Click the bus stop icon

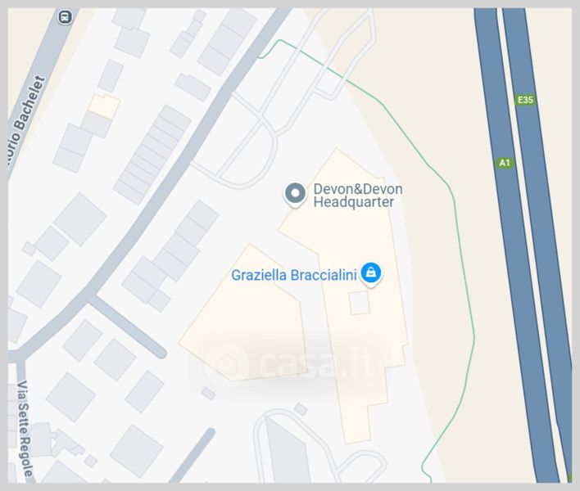coord(65,17)
